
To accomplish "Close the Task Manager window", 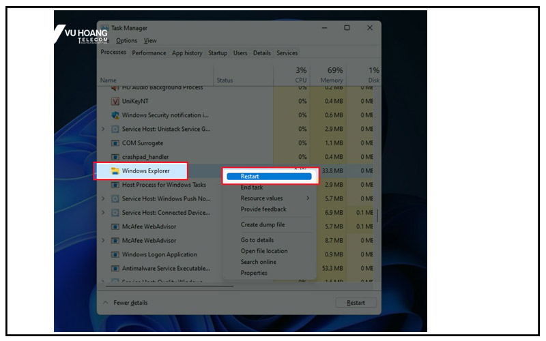I will (x=370, y=28).
